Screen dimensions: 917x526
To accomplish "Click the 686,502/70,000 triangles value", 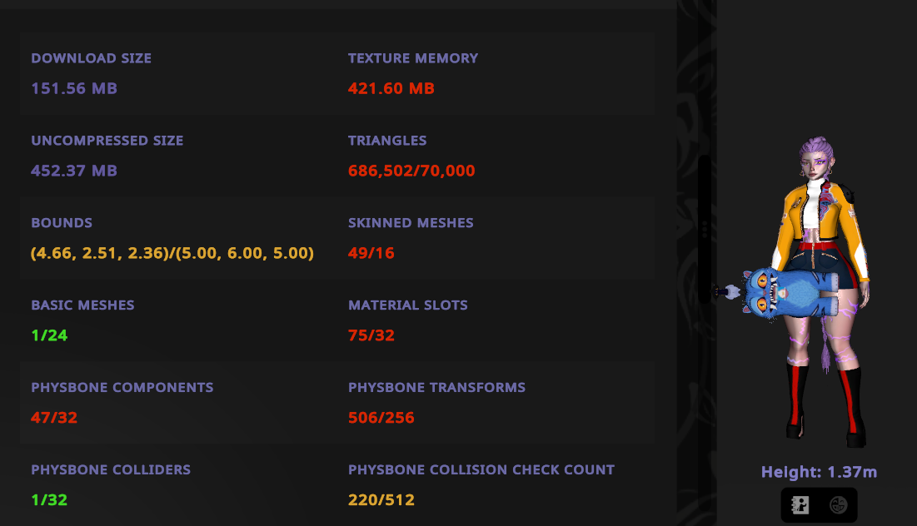I will coord(411,171).
